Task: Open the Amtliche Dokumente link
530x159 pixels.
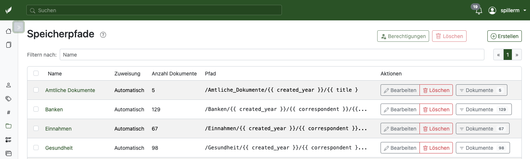Action: pos(70,90)
